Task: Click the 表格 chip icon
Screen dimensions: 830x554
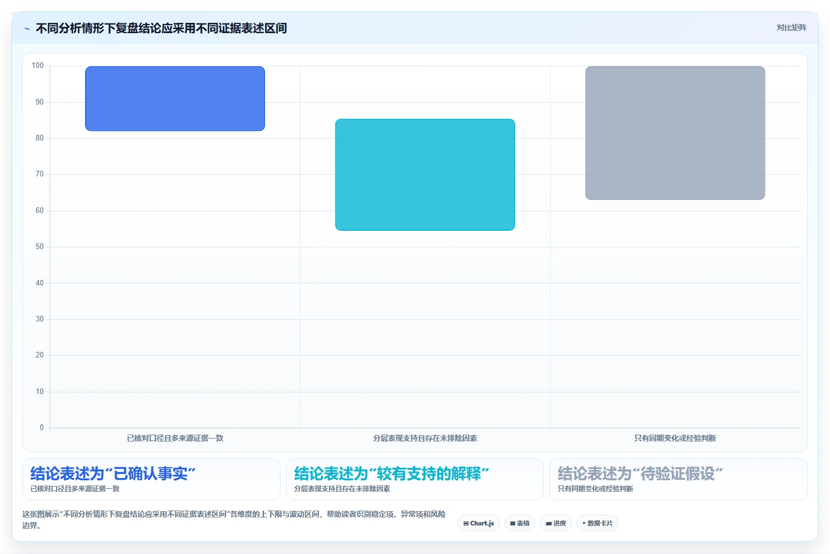Action: (513, 523)
